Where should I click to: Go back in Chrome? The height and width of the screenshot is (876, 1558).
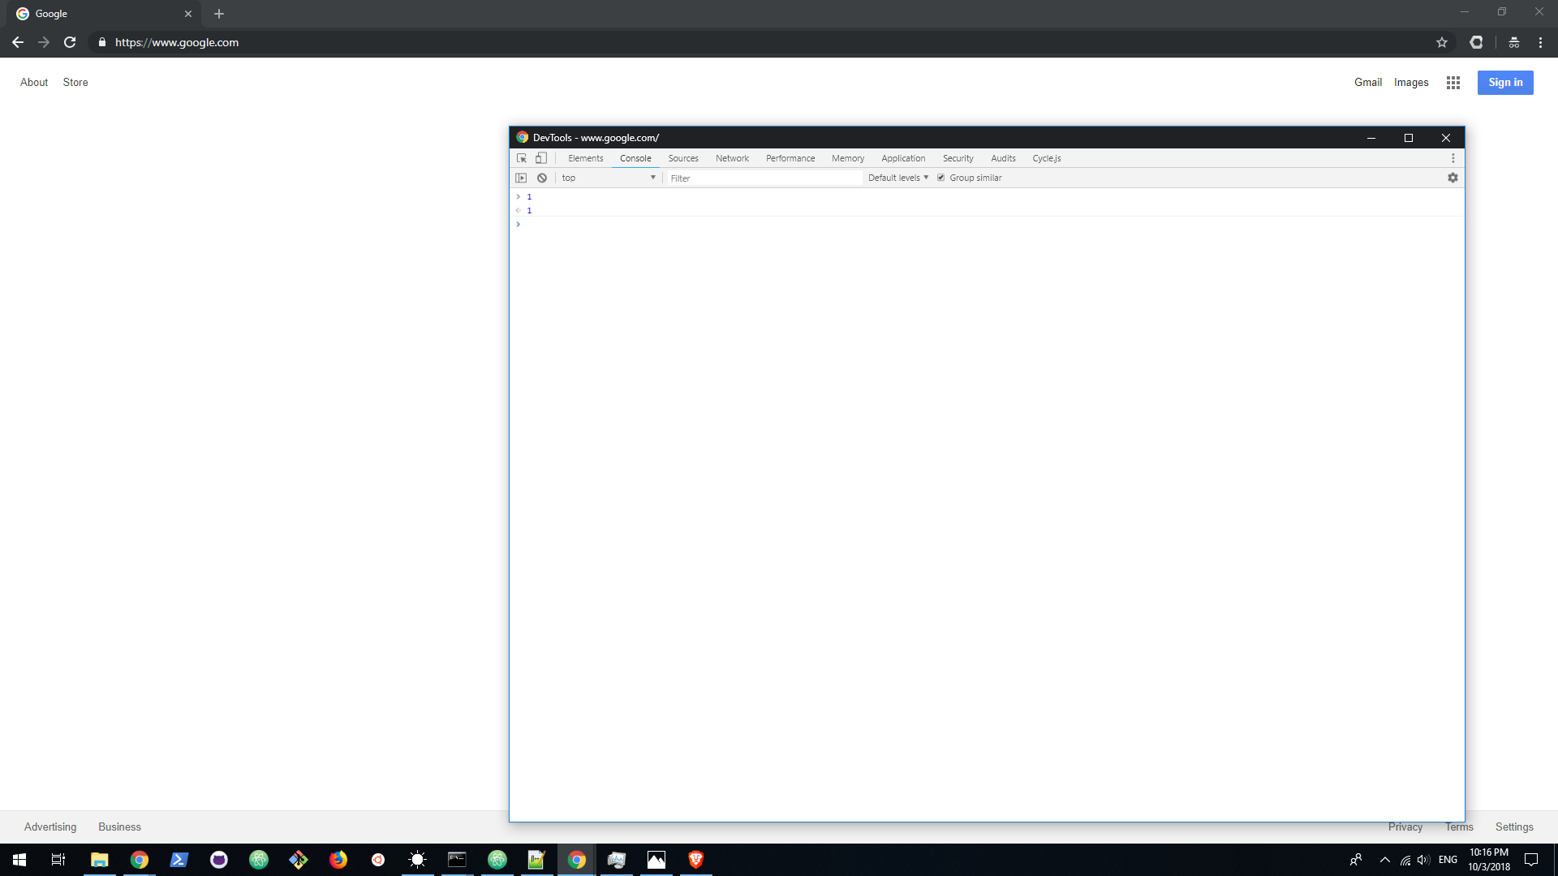[18, 42]
